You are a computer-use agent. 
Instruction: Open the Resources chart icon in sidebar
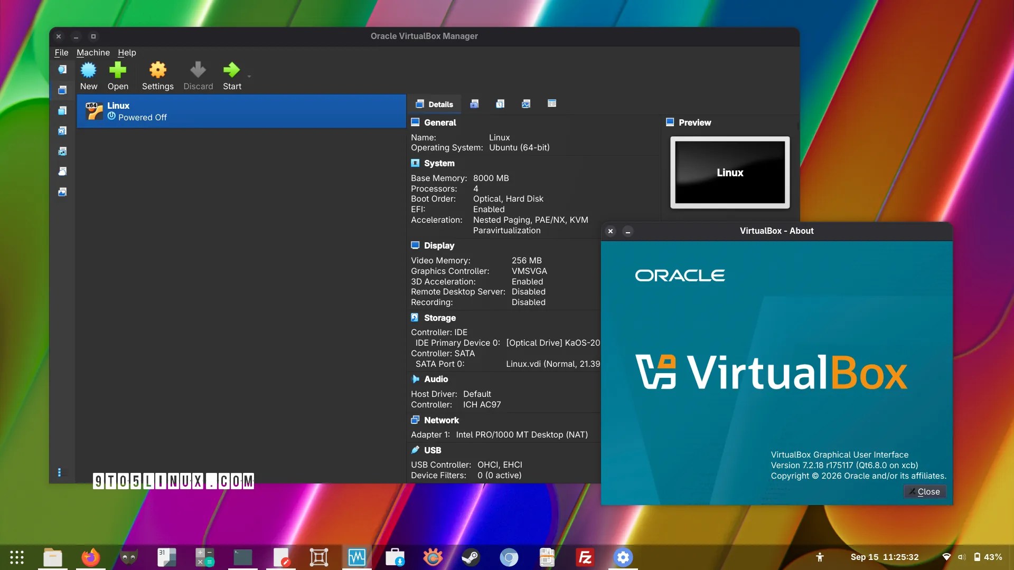click(x=62, y=192)
